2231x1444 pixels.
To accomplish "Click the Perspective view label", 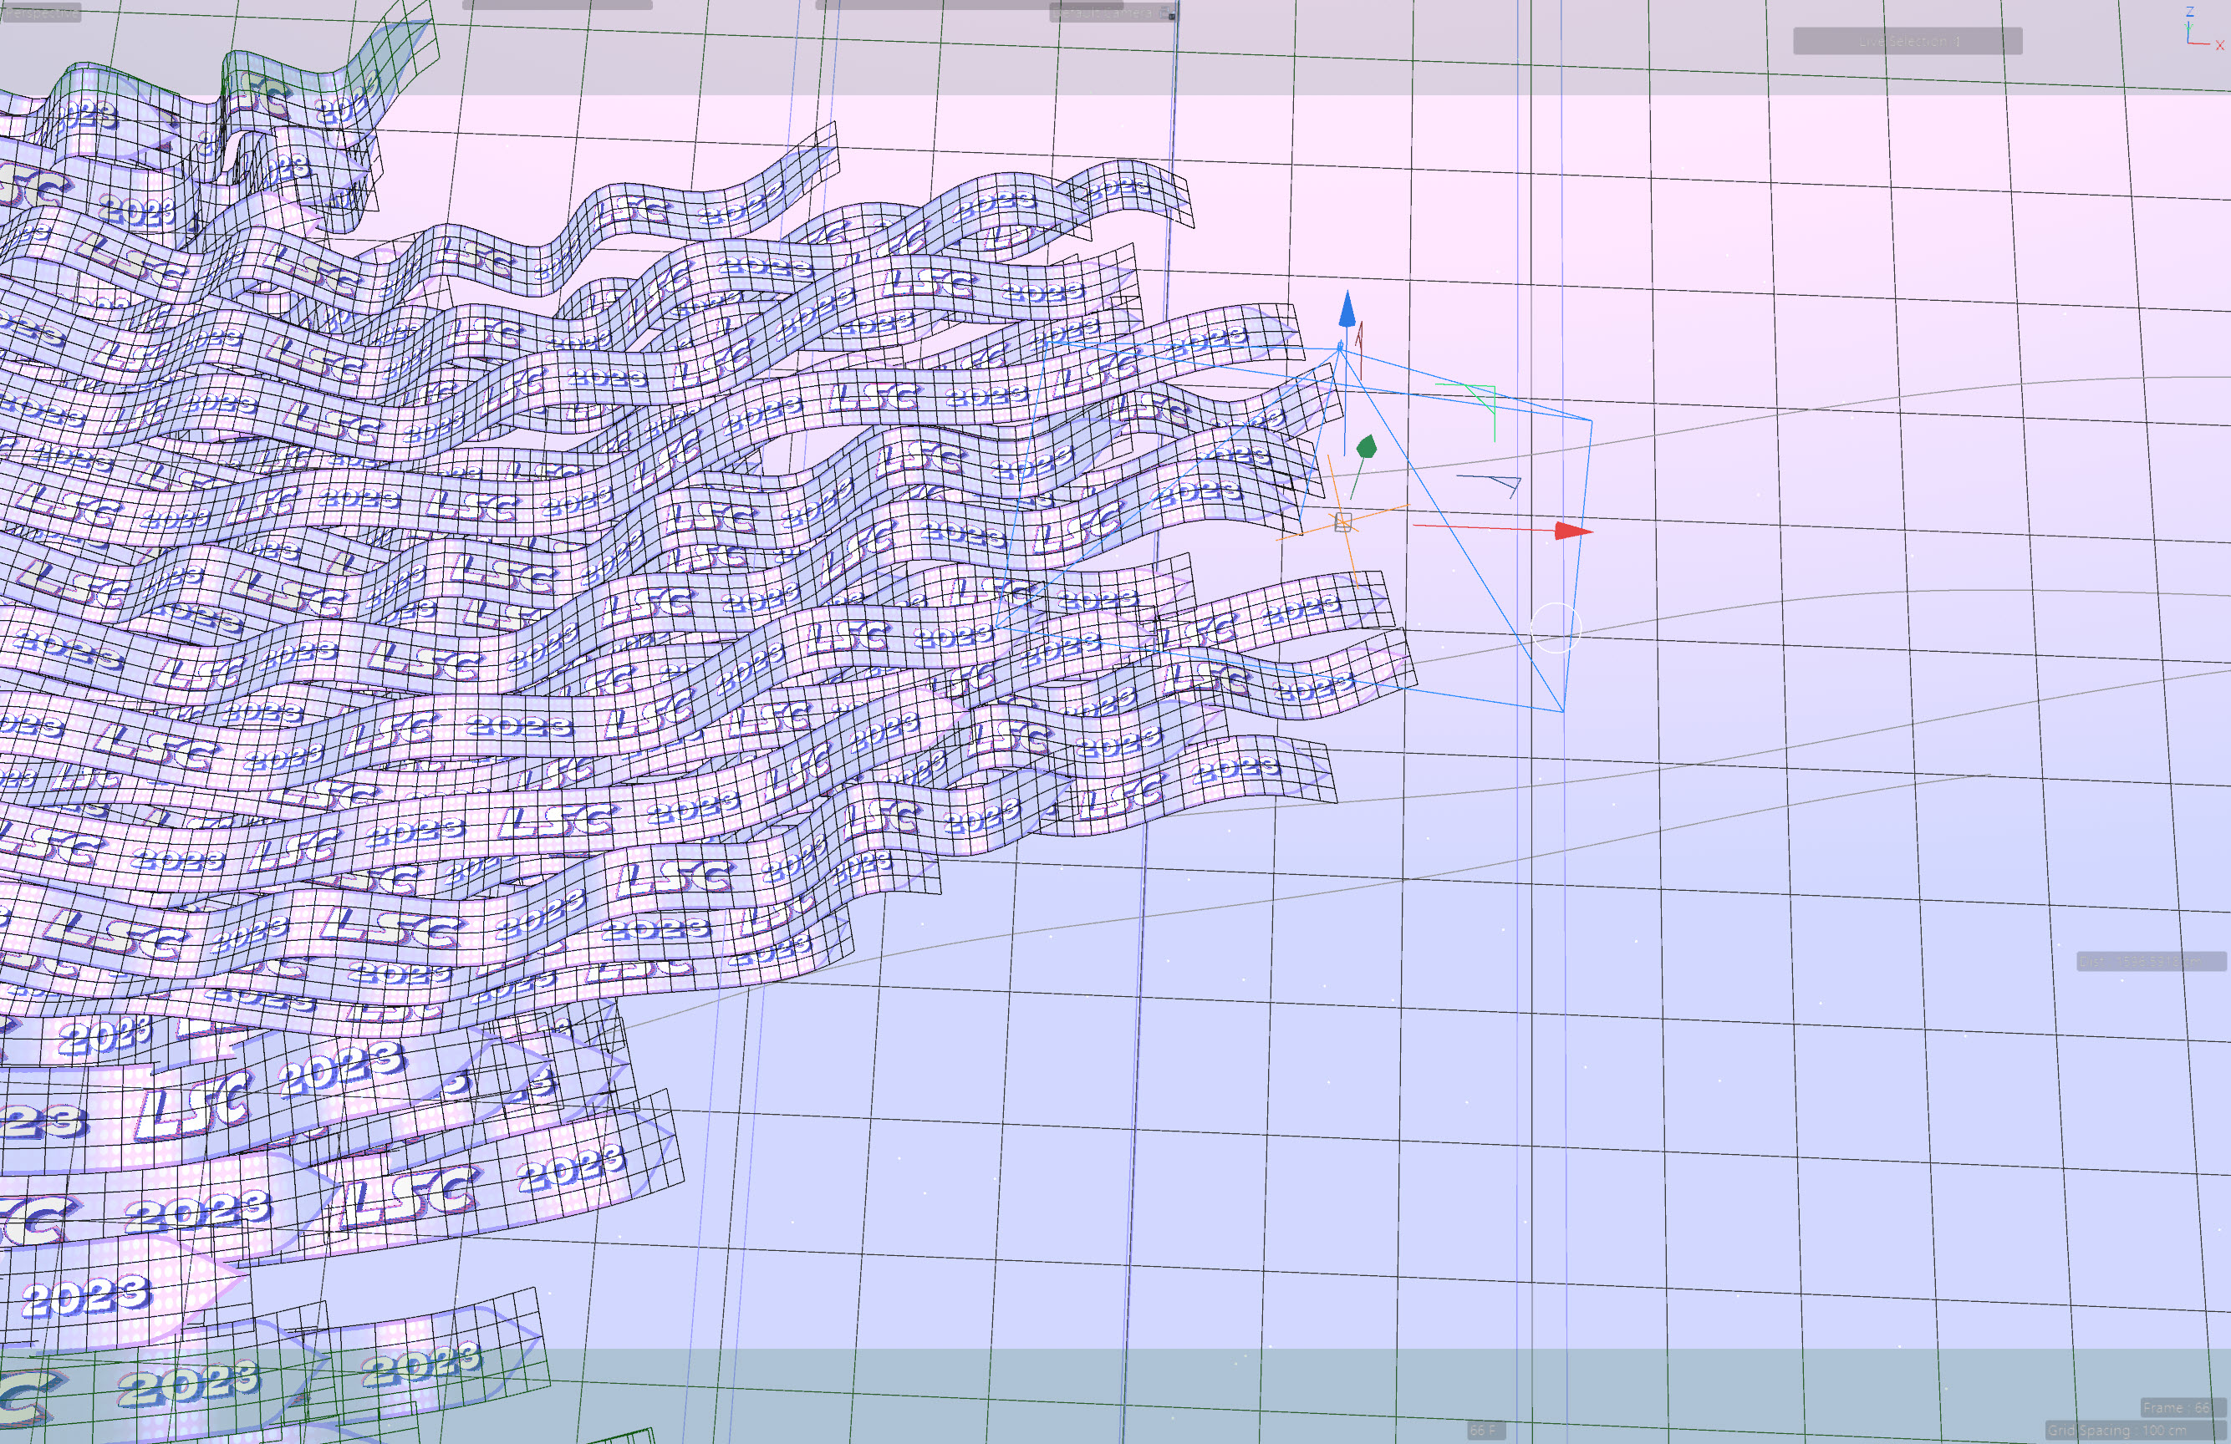I will [x=41, y=13].
